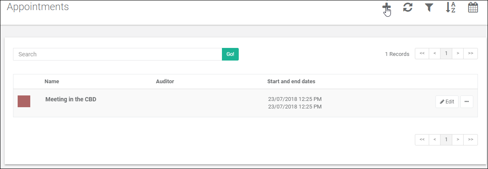Viewport: 488px width, 169px height.
Task: Edit the Meeting in the CBD appointment
Action: pyautogui.click(x=447, y=102)
